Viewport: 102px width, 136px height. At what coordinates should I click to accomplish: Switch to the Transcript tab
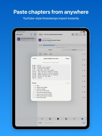click(x=74, y=50)
